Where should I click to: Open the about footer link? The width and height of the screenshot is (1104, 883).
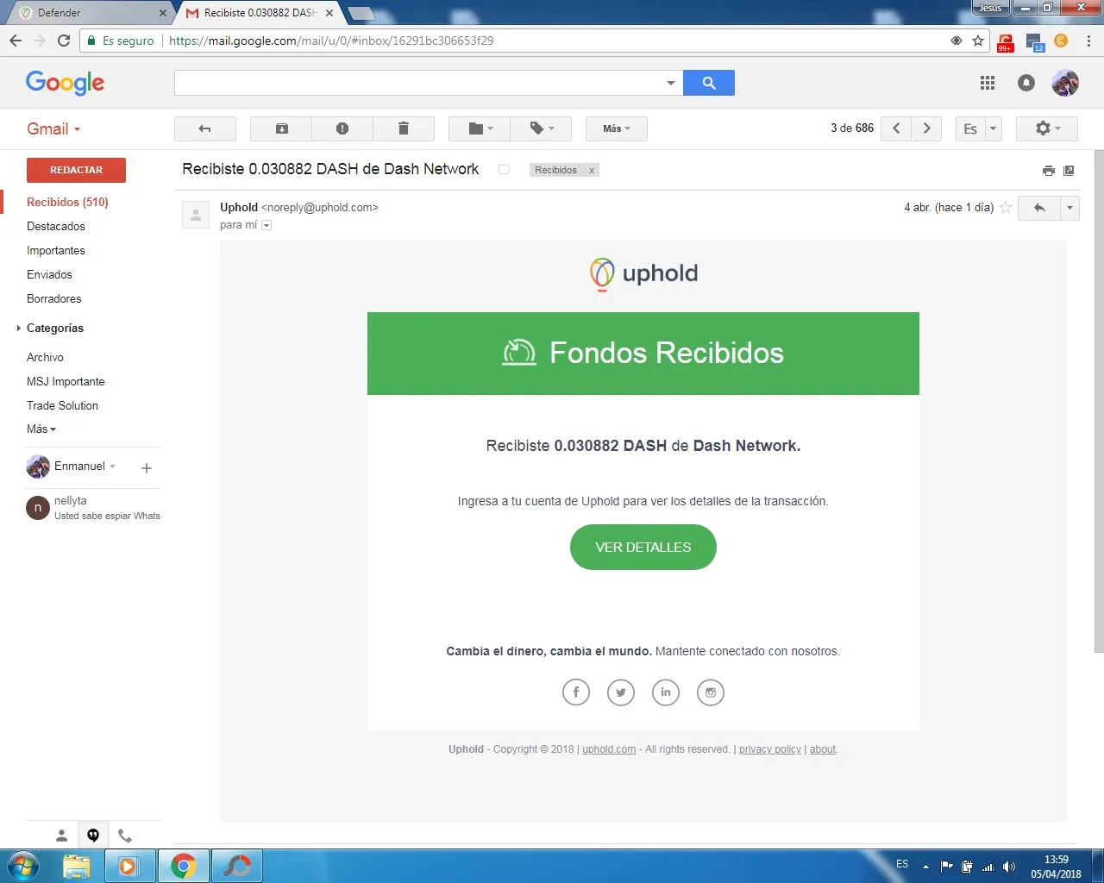click(x=823, y=749)
